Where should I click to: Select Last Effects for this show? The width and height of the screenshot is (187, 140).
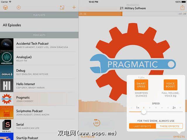142,126
